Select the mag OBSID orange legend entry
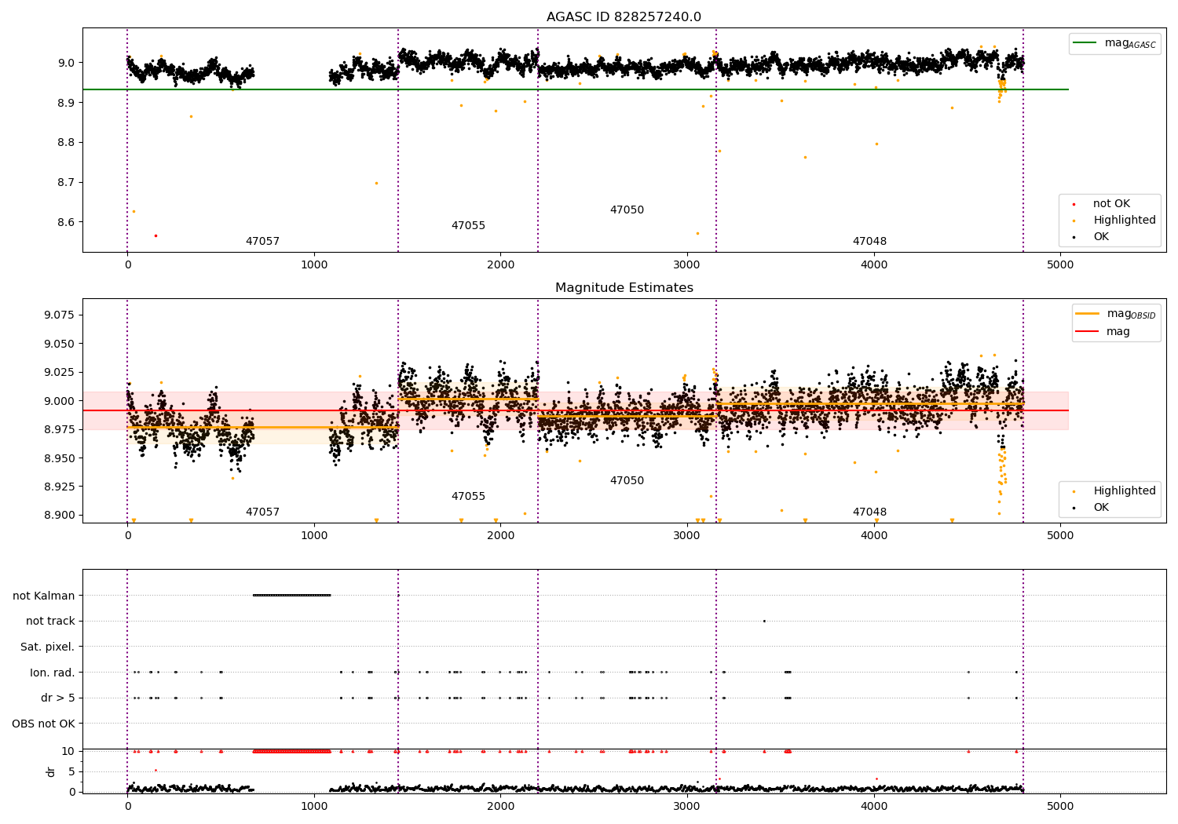Image resolution: width=1178 pixels, height=824 pixels. pos(1116,314)
